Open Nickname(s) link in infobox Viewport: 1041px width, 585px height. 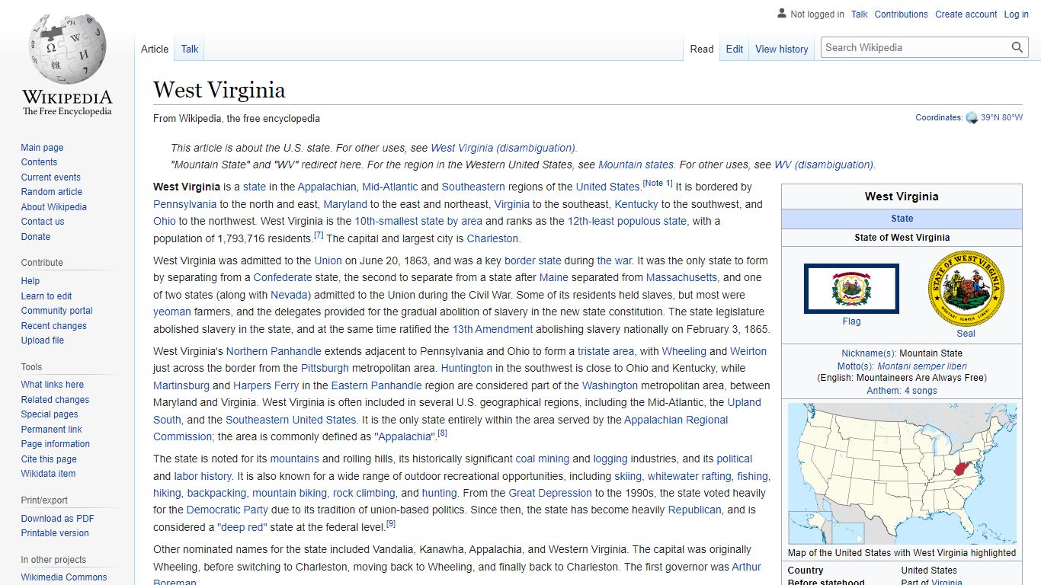869,353
